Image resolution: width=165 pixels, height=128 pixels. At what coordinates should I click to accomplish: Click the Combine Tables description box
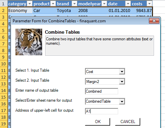(99, 46)
